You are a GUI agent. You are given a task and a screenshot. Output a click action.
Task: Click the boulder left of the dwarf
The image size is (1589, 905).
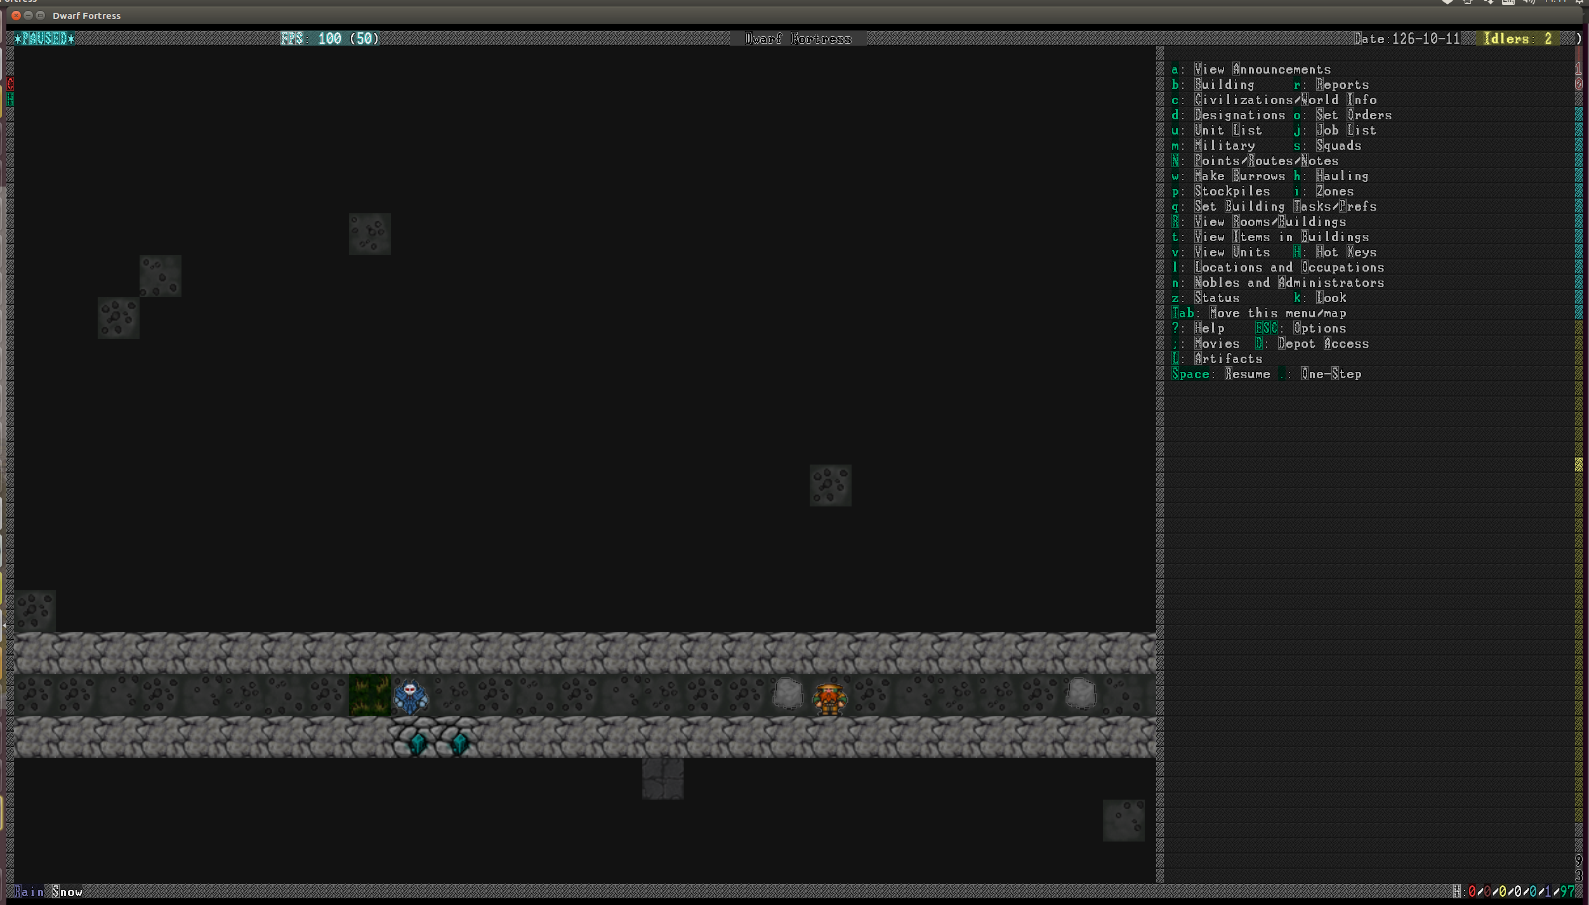click(788, 694)
